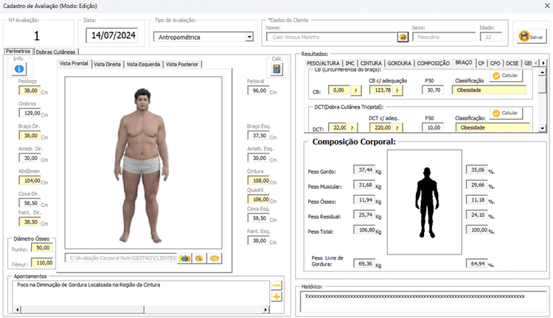The height and width of the screenshot is (318, 553).
Task: Click the Apontamentos horizontal scrollbar thumb
Action: pyautogui.click(x=82, y=310)
